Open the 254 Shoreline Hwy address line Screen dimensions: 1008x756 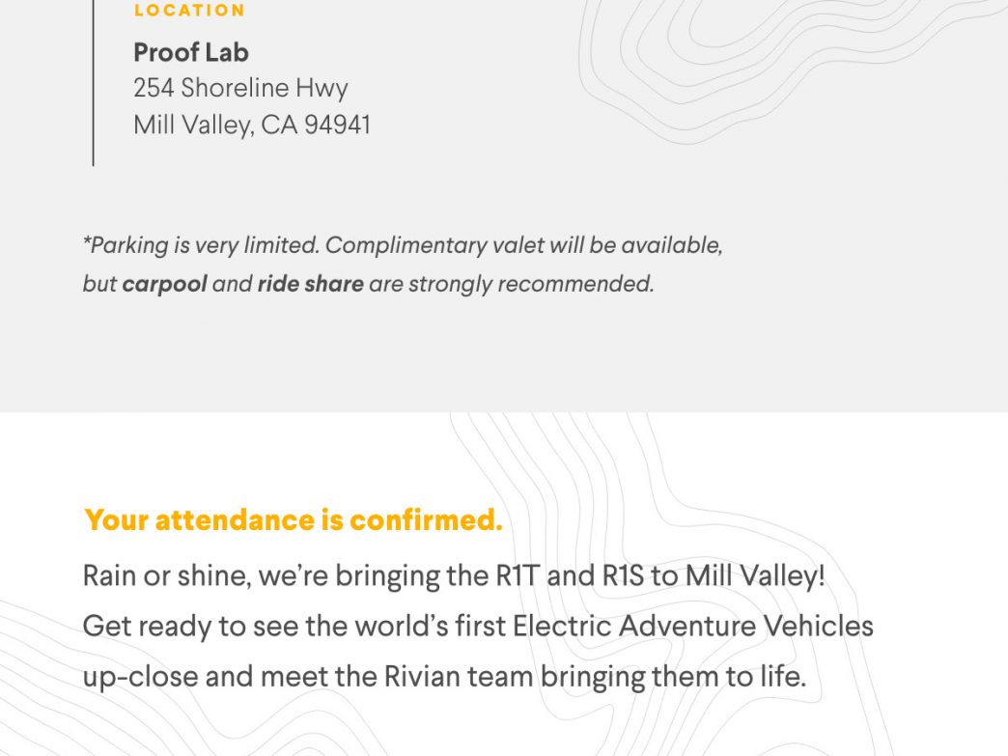tap(240, 88)
